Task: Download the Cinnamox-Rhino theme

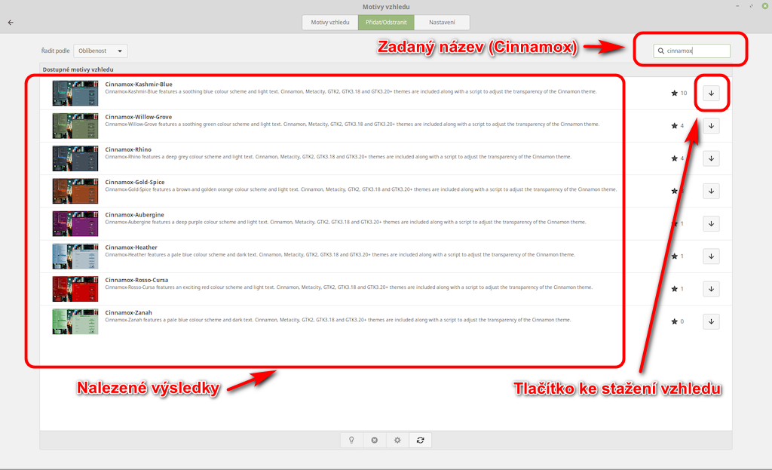Action: 711,158
